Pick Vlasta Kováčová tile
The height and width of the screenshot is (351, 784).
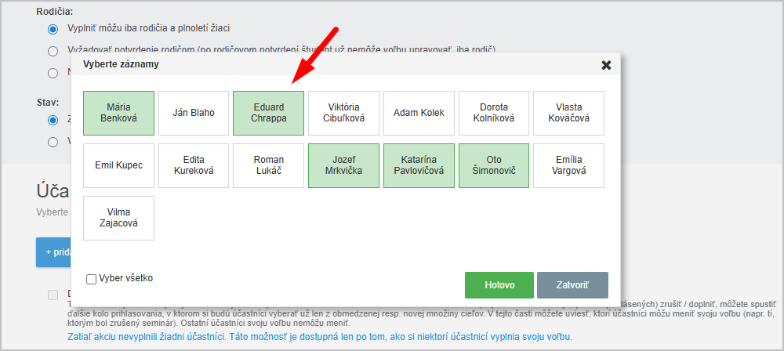pyautogui.click(x=568, y=113)
